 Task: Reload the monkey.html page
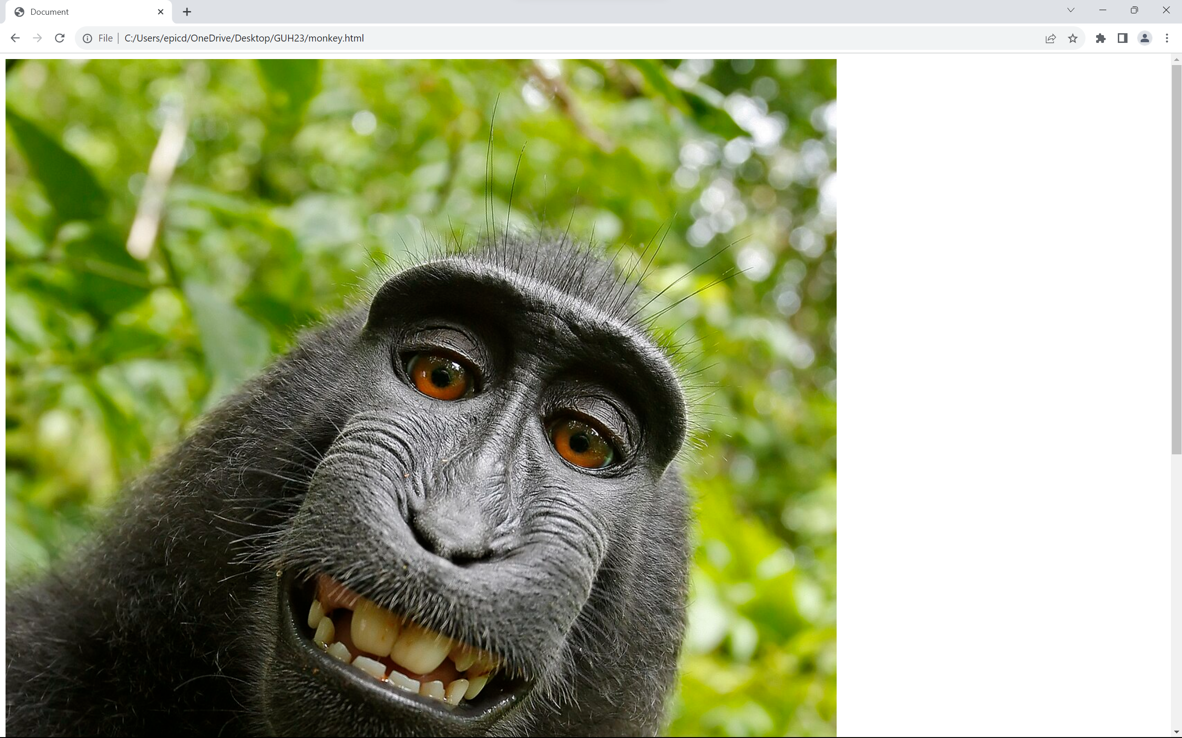pos(60,38)
